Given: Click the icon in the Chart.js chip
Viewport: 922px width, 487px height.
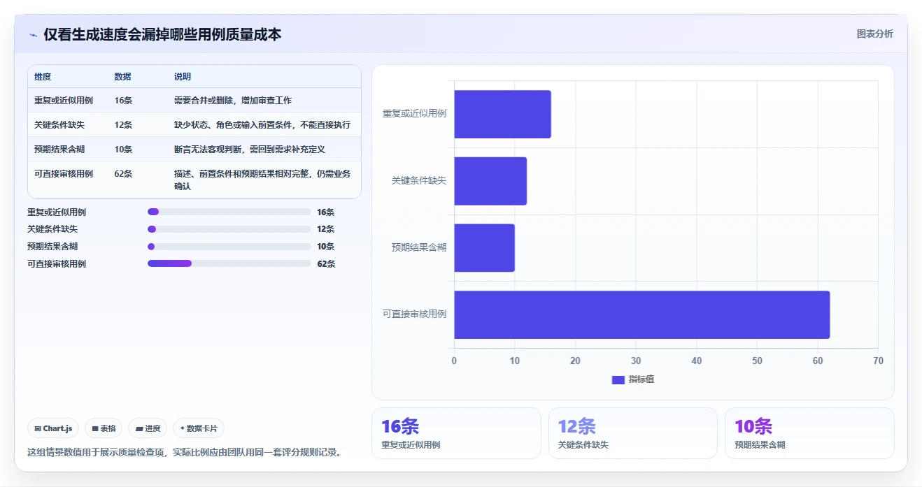Looking at the screenshot, I should [x=38, y=428].
